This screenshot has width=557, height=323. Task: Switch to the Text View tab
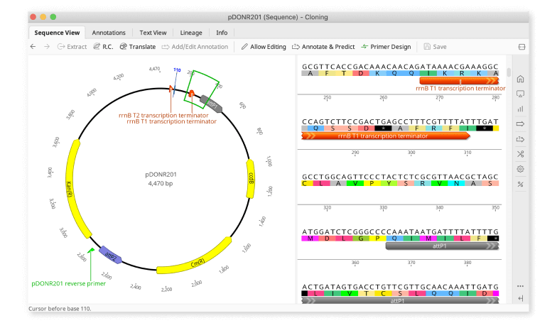coord(153,33)
